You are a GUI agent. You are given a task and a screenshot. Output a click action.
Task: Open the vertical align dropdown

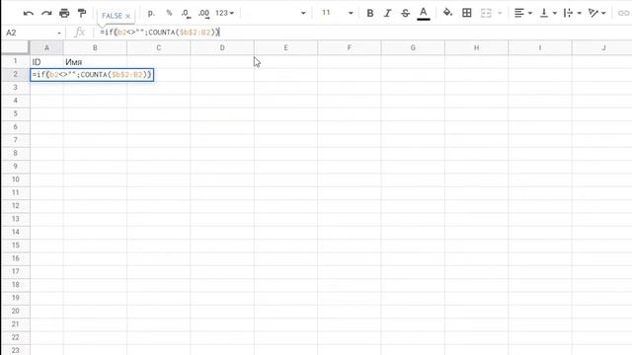548,13
